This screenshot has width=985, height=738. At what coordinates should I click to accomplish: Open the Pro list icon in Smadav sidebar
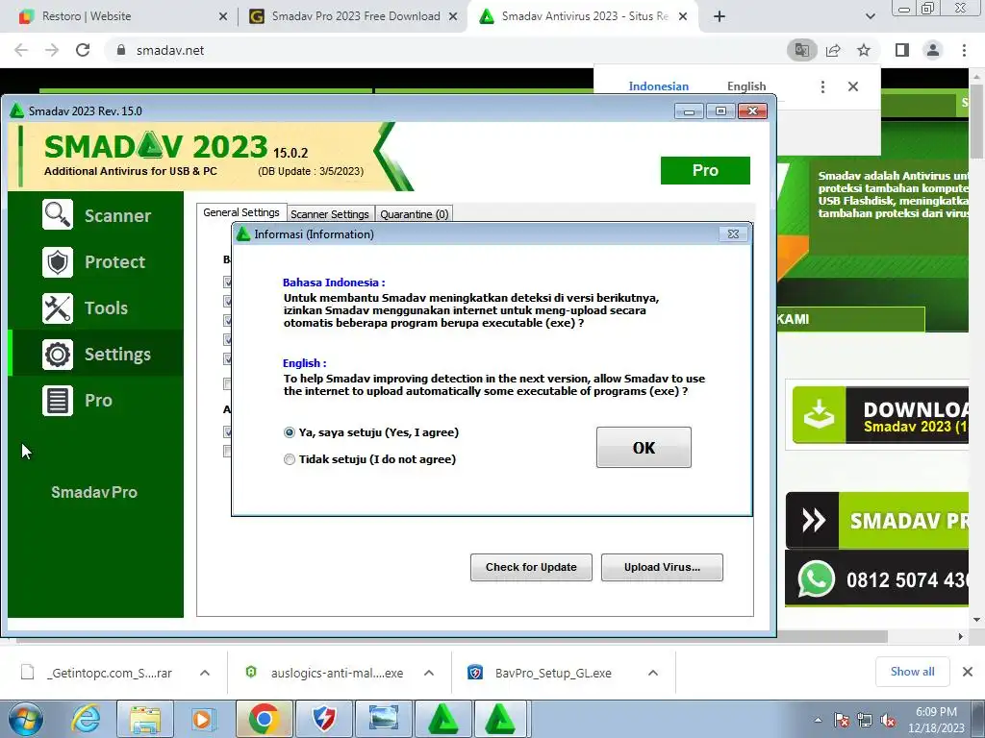point(58,401)
